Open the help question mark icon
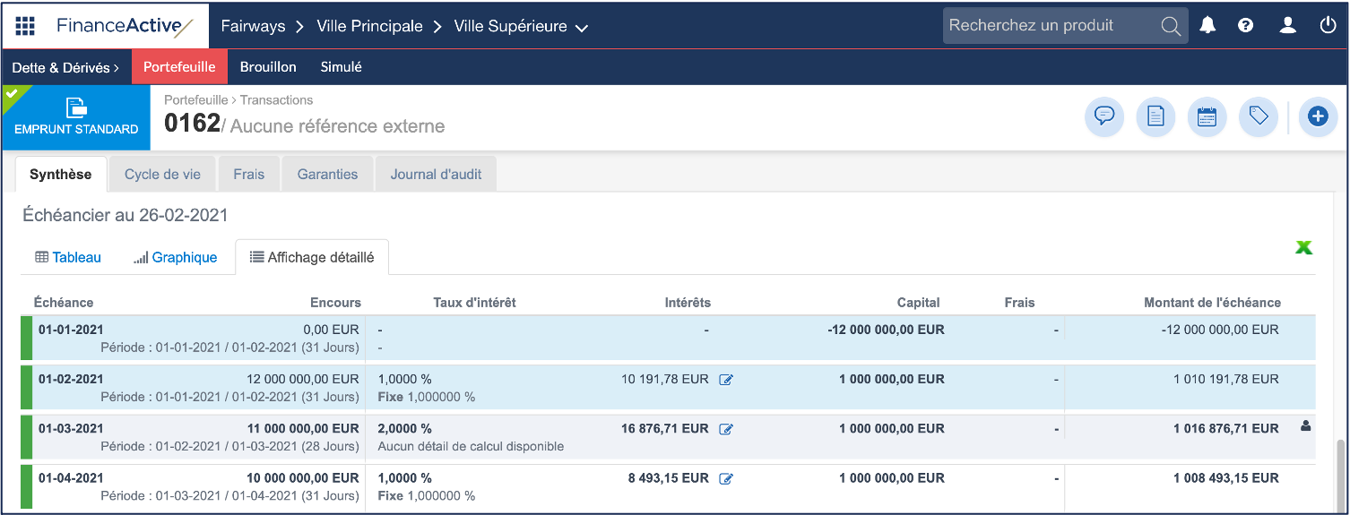The width and height of the screenshot is (1350, 515). click(1245, 26)
